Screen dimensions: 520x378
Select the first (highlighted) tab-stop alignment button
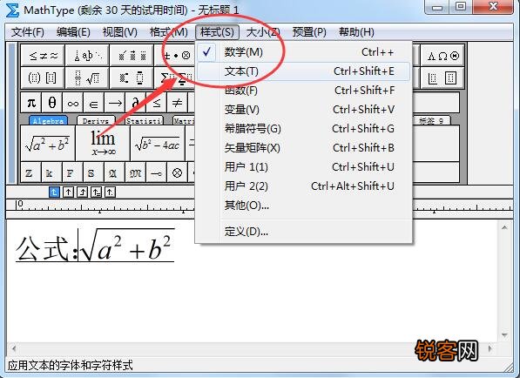[x=54, y=192]
